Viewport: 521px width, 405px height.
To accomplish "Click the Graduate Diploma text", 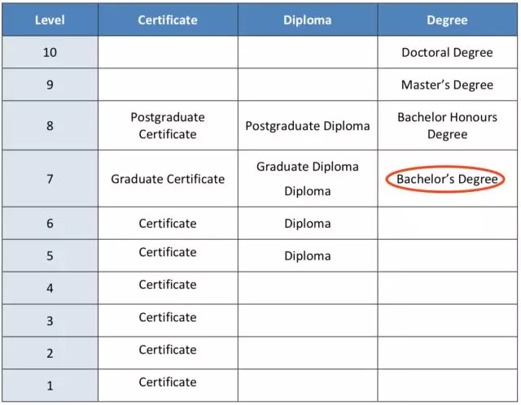I will pyautogui.click(x=308, y=167).
